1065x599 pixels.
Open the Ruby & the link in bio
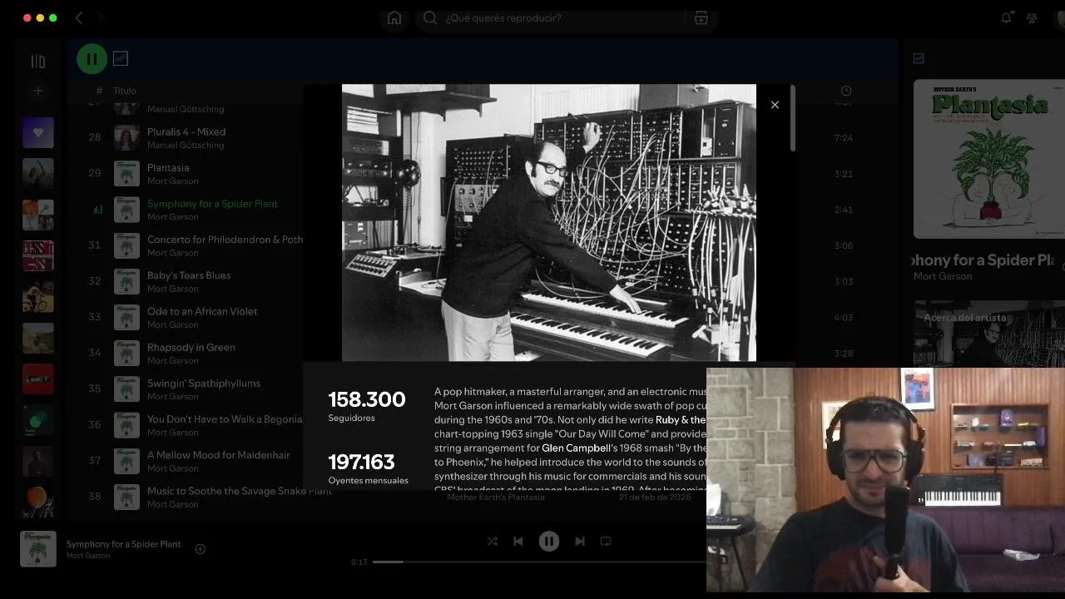tap(681, 420)
